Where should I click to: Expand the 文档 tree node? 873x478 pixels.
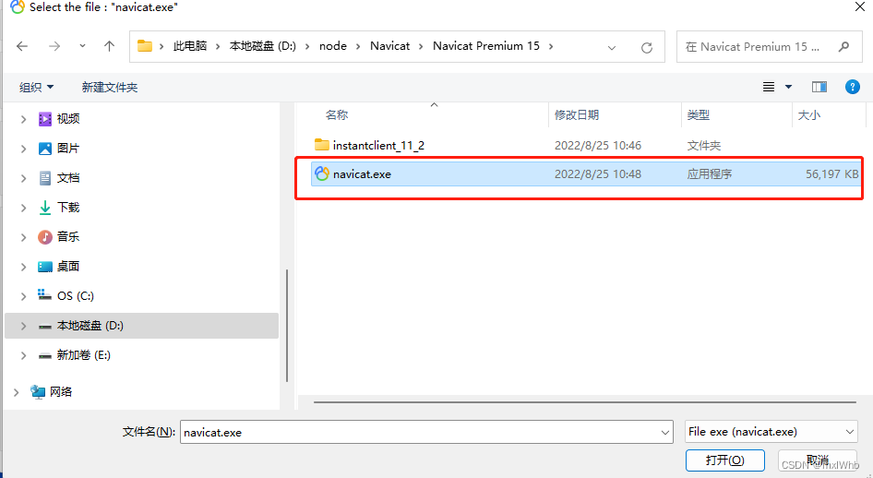click(23, 178)
